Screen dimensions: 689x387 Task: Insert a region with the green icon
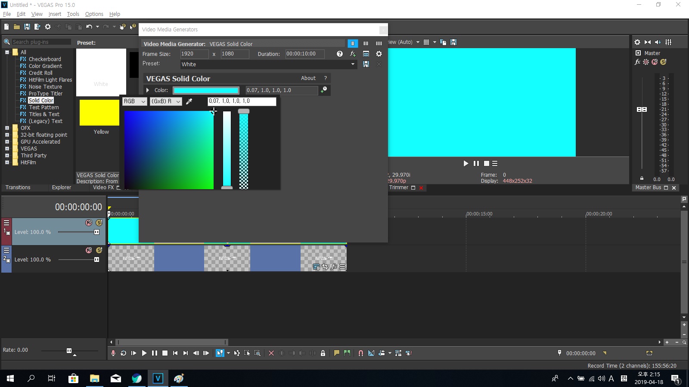click(x=347, y=353)
